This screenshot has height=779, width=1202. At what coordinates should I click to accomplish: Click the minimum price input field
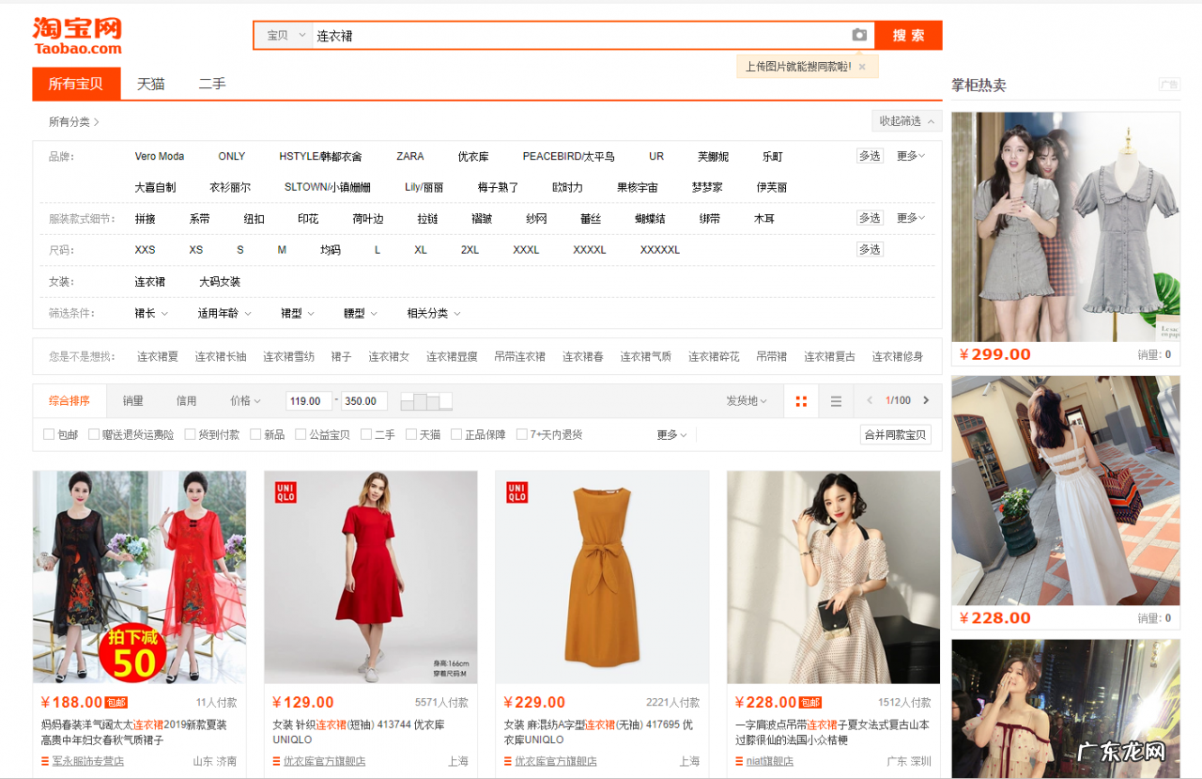tap(308, 400)
